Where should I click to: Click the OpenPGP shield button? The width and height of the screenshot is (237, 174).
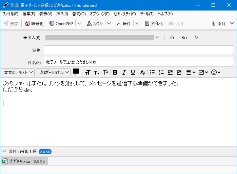coord(61,23)
